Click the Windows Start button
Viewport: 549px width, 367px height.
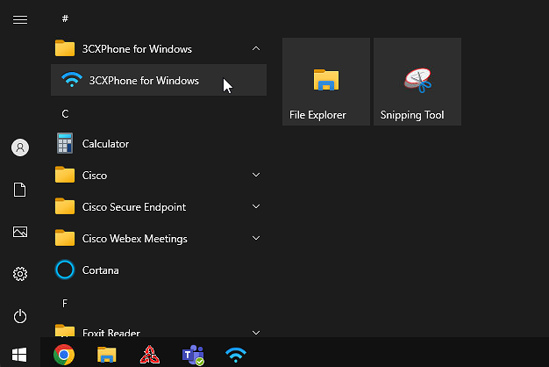tap(19, 355)
